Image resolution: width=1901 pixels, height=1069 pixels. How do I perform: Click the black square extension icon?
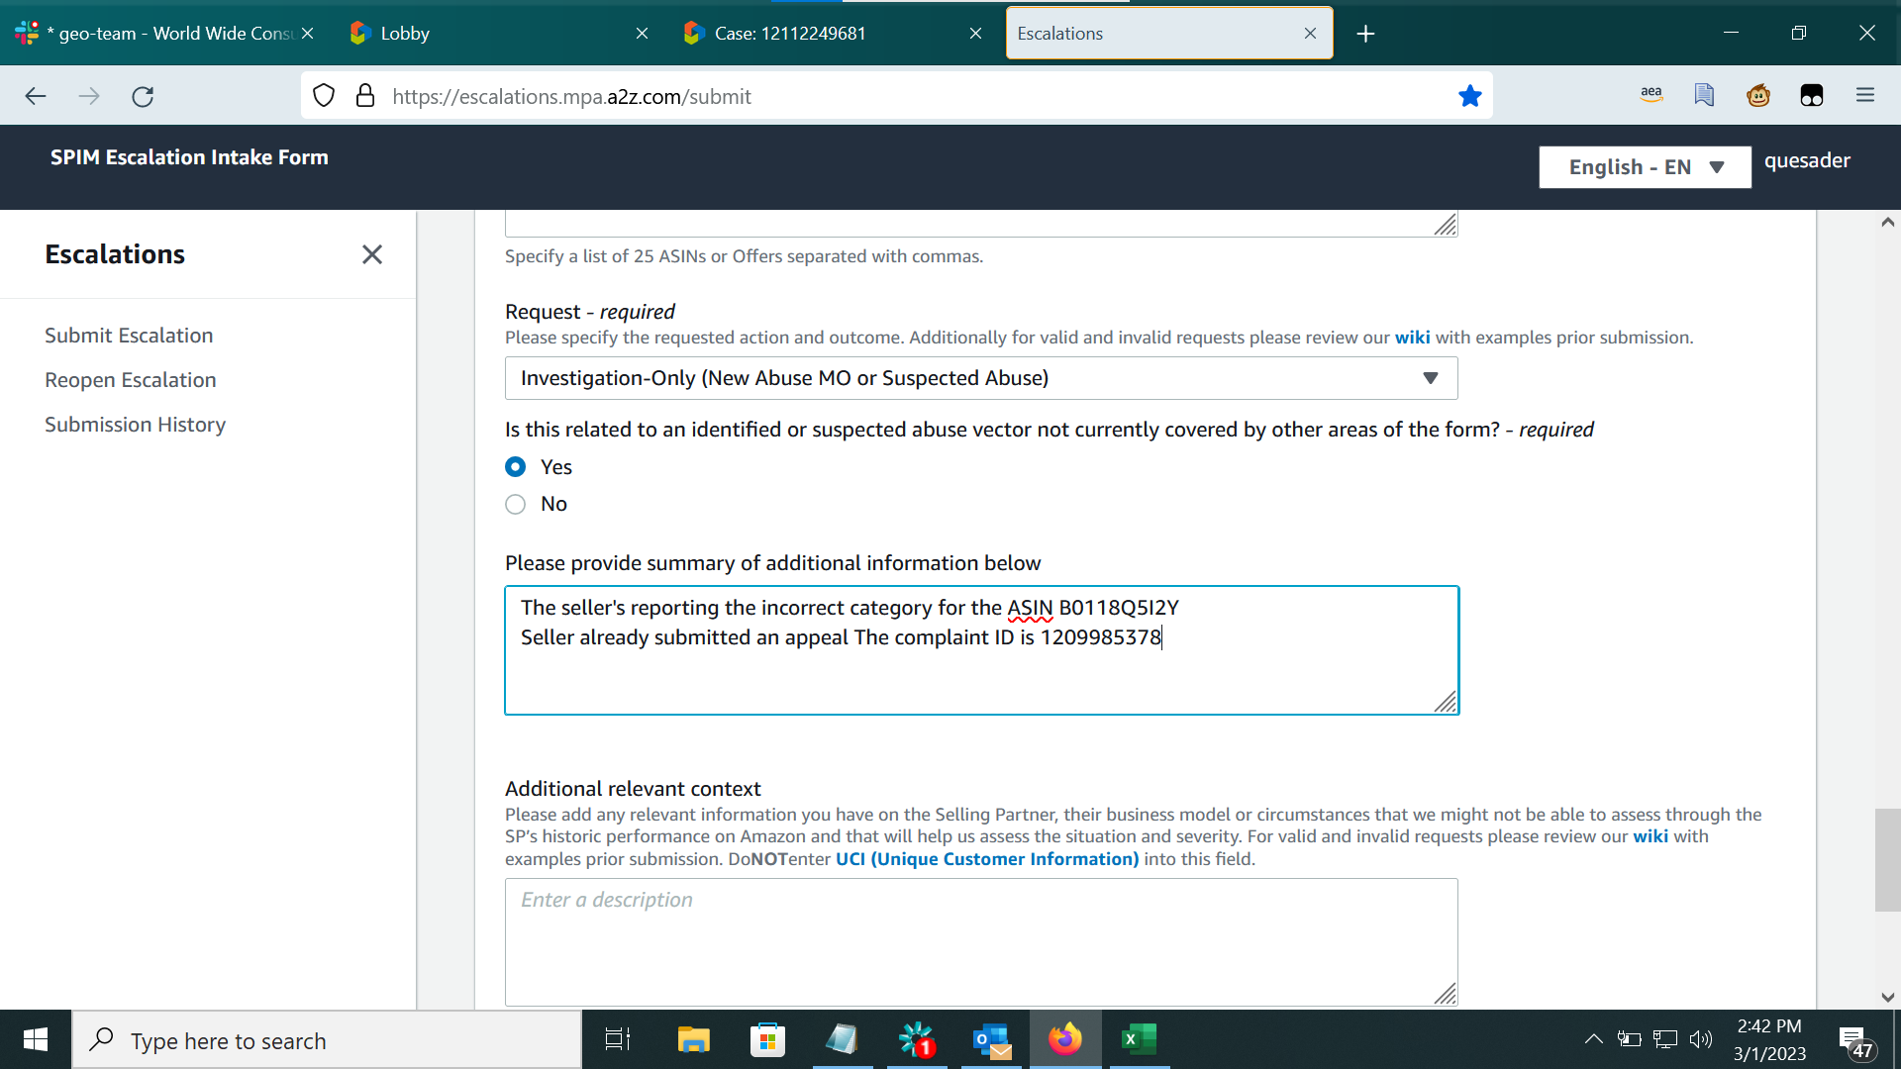coord(1812,95)
